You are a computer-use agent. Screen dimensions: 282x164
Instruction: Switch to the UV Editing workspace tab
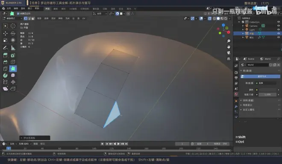pyautogui.click(x=73, y=9)
